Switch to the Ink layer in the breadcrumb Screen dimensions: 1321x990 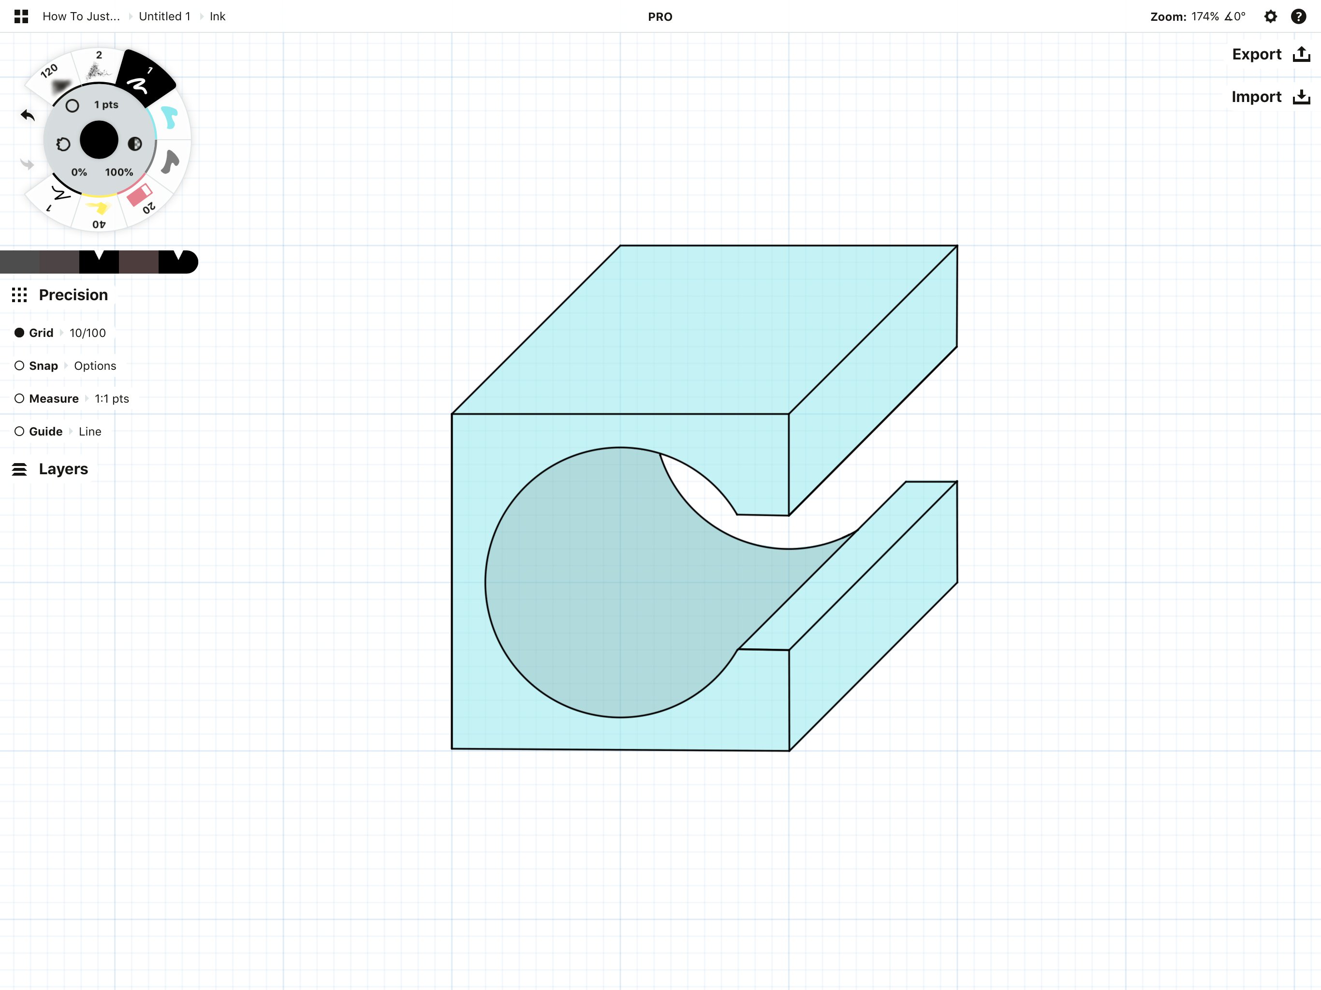coord(218,16)
